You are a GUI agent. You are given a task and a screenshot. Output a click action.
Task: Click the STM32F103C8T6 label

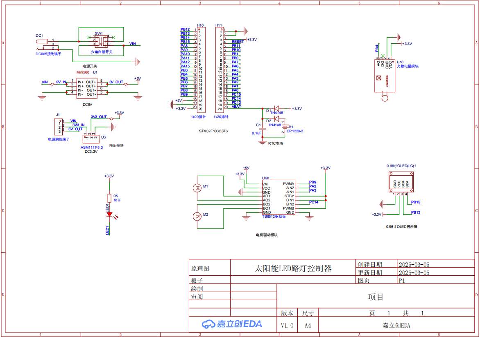pyautogui.click(x=213, y=131)
